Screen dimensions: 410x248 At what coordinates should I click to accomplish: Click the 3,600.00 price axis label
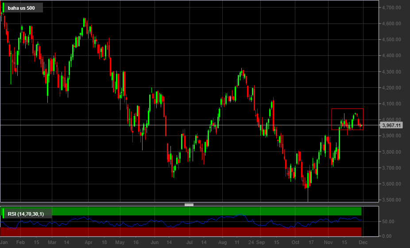tap(391, 184)
